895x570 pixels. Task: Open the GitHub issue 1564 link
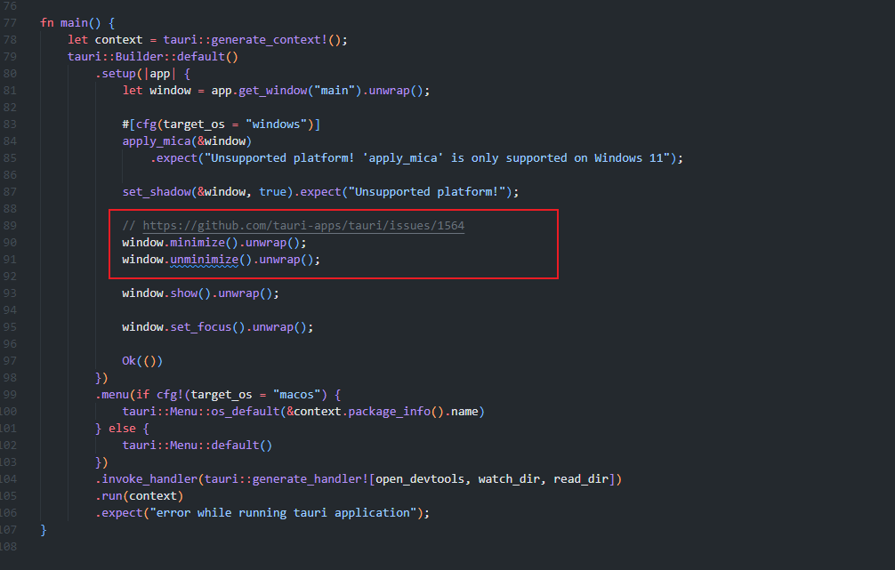click(303, 225)
